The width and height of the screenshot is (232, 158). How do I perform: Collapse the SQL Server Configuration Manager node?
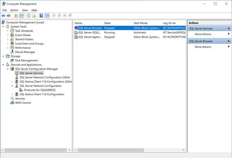point(8,69)
